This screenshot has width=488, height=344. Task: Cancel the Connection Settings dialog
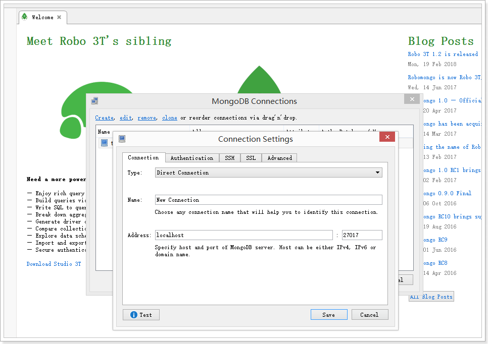click(x=370, y=315)
